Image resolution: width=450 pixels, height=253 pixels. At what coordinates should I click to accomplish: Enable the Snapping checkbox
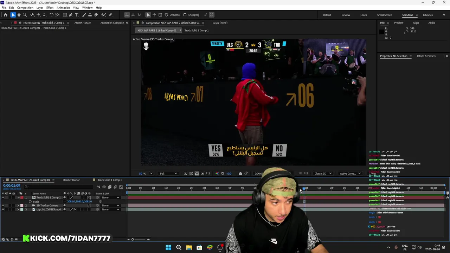(185, 15)
